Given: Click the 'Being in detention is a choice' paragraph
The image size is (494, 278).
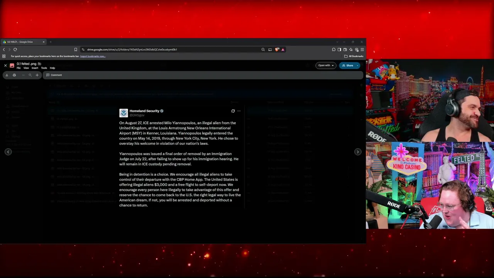Looking at the screenshot, I should (180, 190).
